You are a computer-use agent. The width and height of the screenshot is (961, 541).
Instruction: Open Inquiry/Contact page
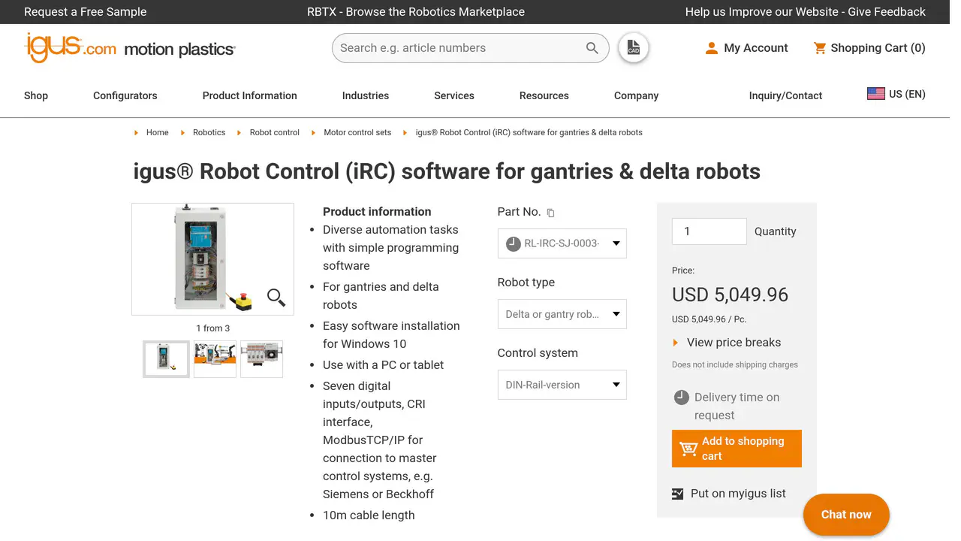785,95
